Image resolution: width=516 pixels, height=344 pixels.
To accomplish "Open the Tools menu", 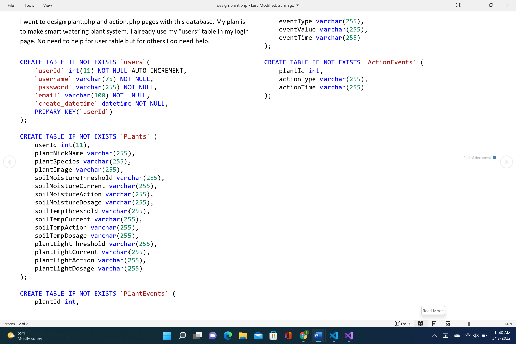I will tap(29, 5).
